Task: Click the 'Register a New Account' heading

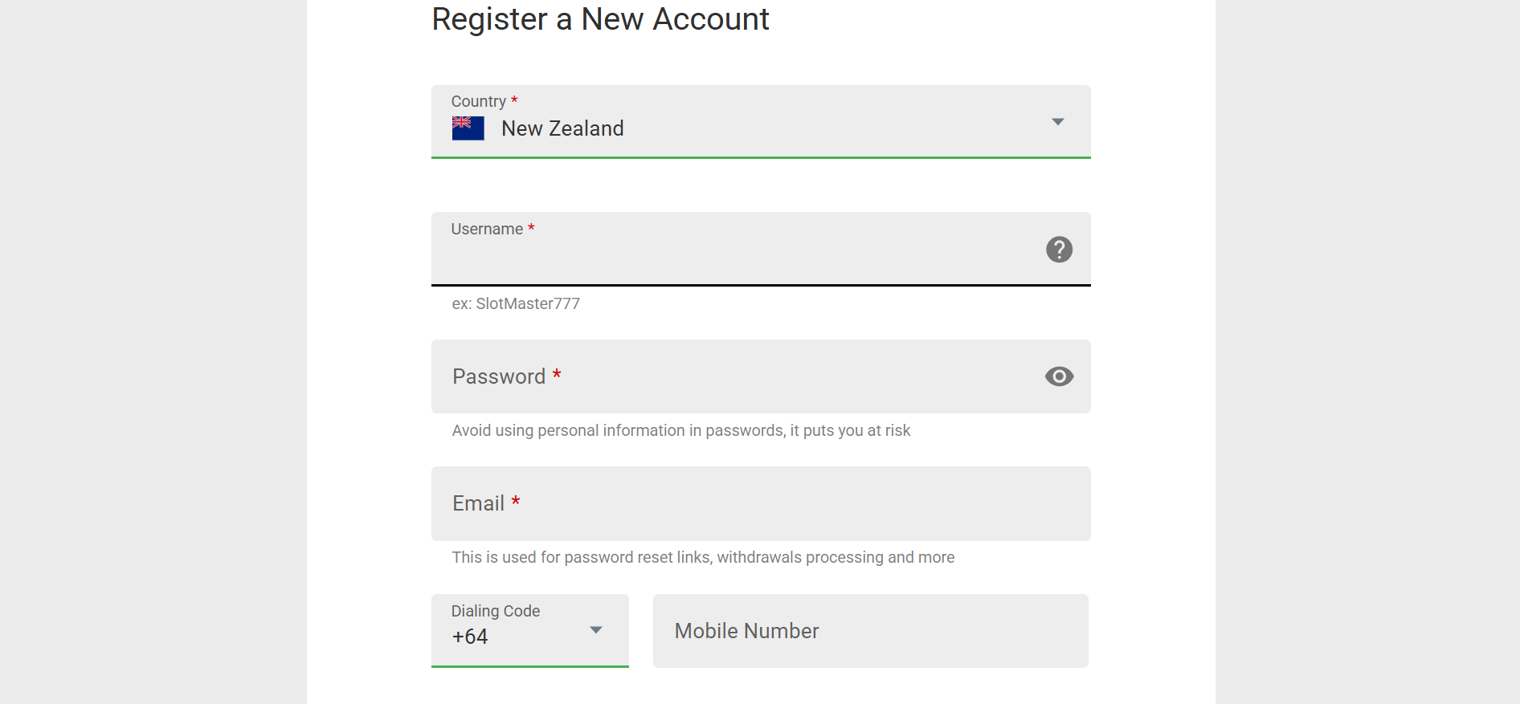Action: coord(600,19)
